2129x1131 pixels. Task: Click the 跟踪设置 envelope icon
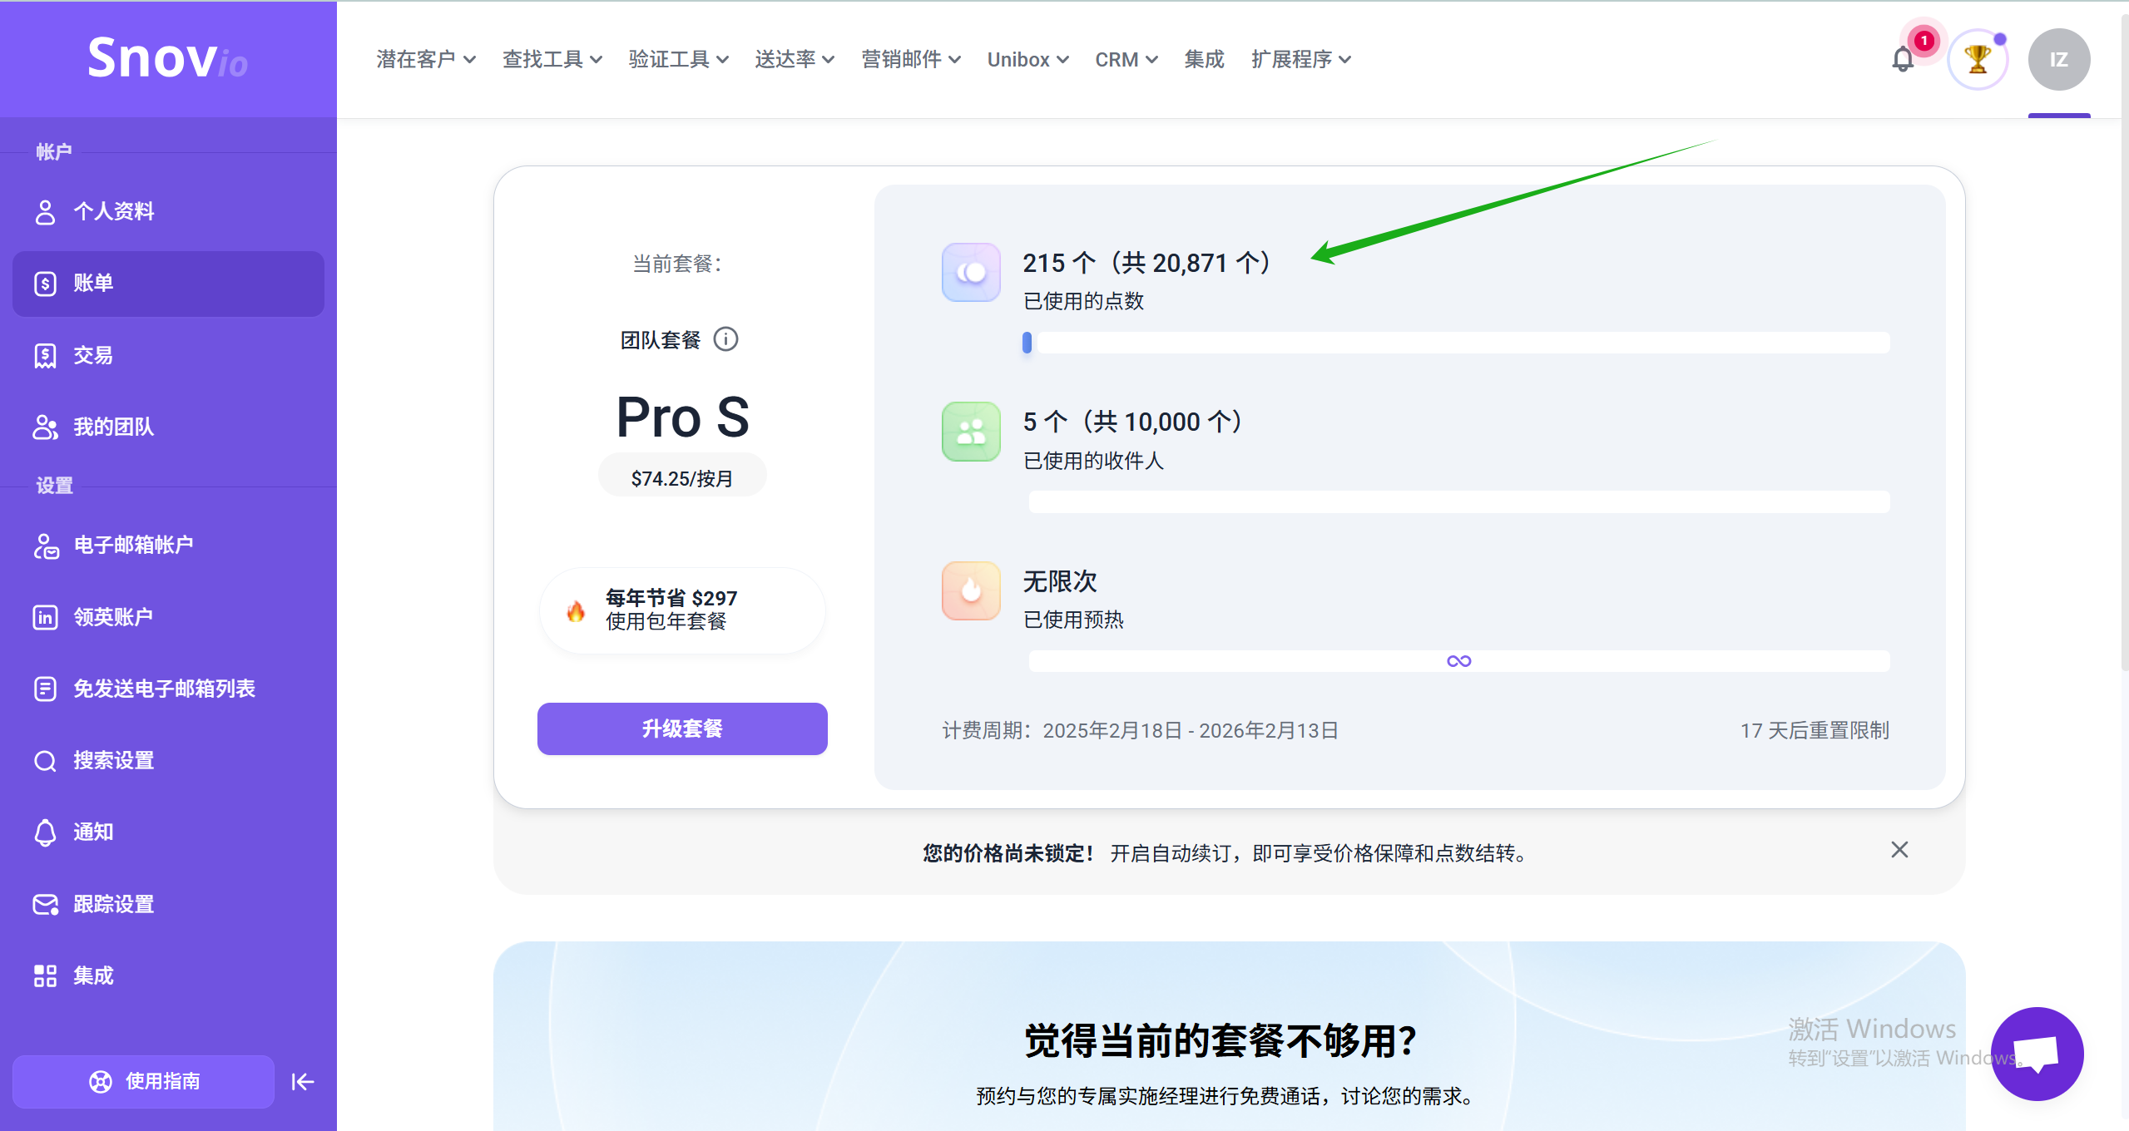coord(45,904)
